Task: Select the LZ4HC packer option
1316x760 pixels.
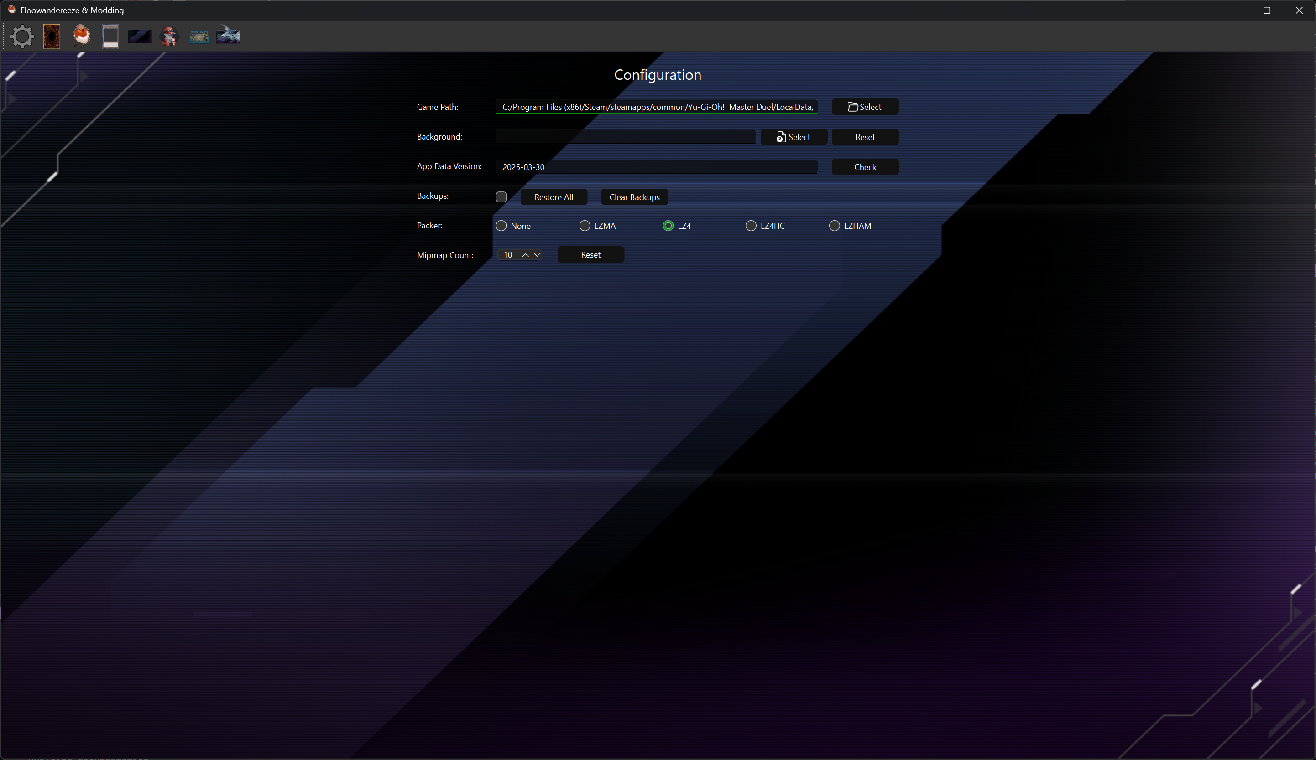Action: pos(765,226)
